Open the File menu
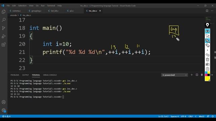 [8, 6]
